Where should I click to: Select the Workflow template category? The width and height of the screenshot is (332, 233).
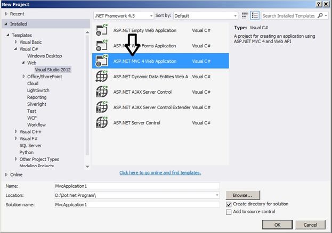(x=36, y=125)
